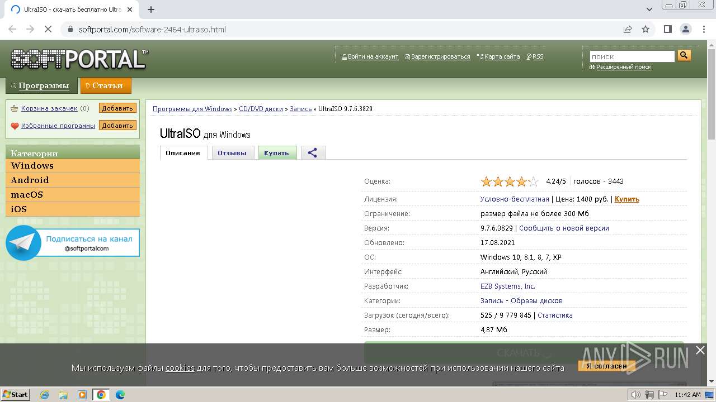
Task: Click the lock icon in address bar
Action: (70, 29)
